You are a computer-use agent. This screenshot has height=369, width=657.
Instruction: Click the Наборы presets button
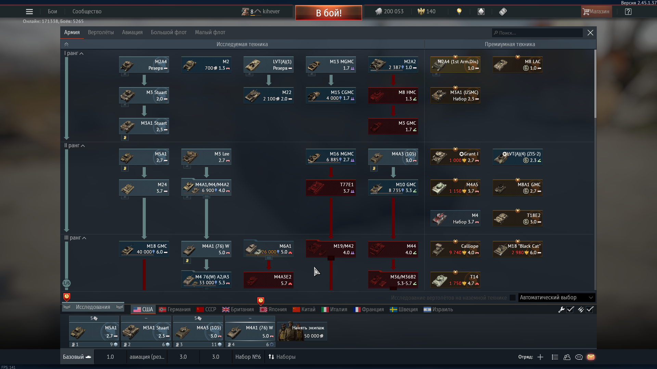click(282, 357)
